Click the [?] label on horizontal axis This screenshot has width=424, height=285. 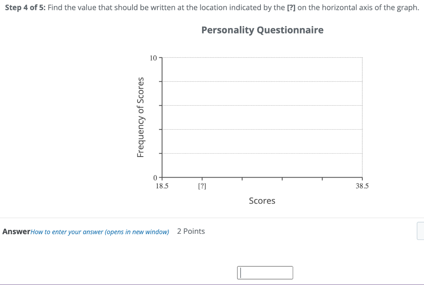pyautogui.click(x=202, y=186)
